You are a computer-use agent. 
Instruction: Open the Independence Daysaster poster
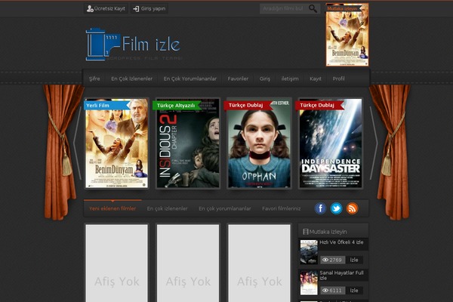click(x=331, y=143)
